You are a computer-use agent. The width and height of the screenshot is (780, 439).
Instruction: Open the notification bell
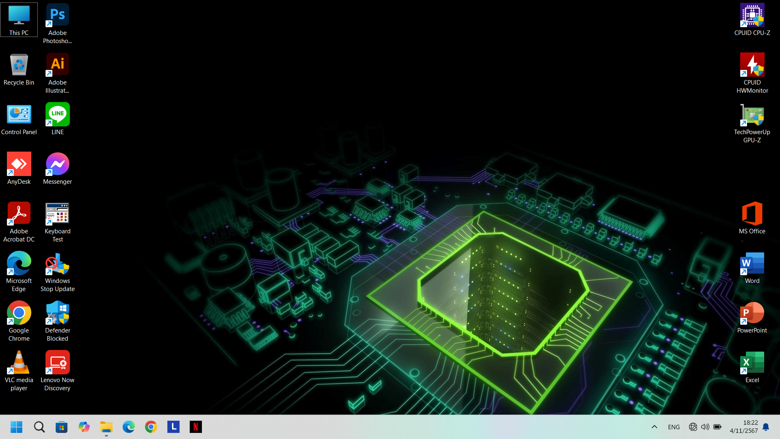(766, 427)
